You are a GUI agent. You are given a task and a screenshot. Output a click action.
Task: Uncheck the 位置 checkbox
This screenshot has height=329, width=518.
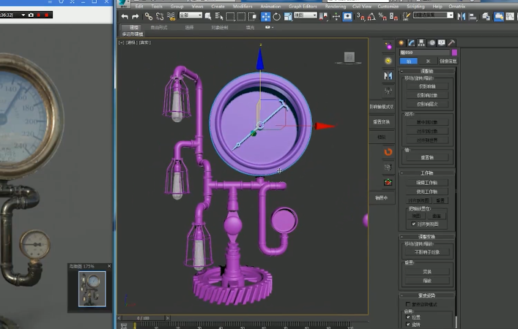tap(407, 317)
